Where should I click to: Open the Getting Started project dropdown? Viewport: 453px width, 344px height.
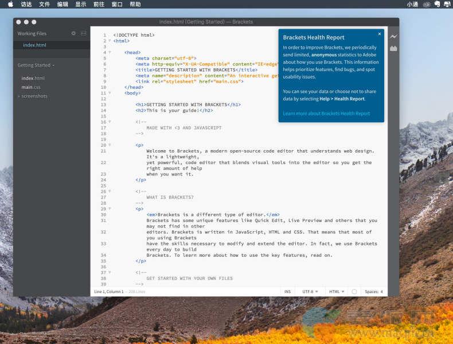pyautogui.click(x=36, y=65)
